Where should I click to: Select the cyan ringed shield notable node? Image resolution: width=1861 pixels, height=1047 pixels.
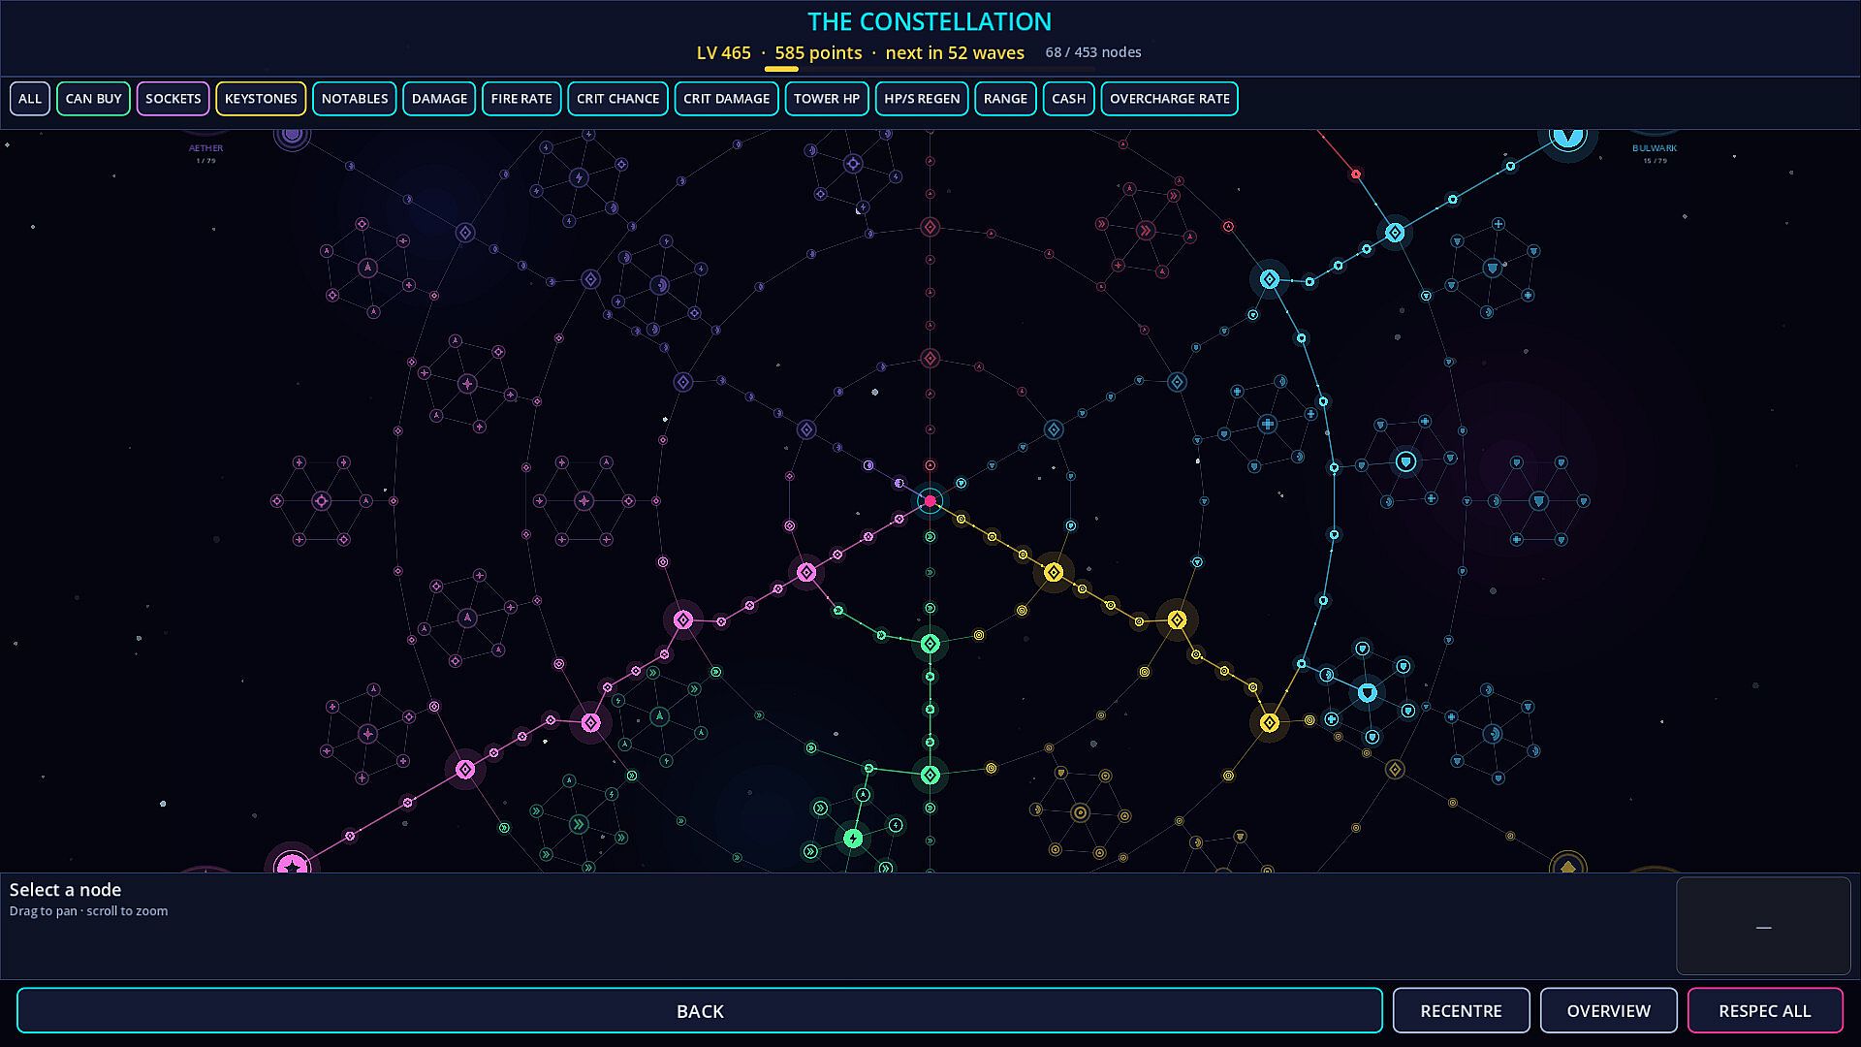coord(1405,461)
